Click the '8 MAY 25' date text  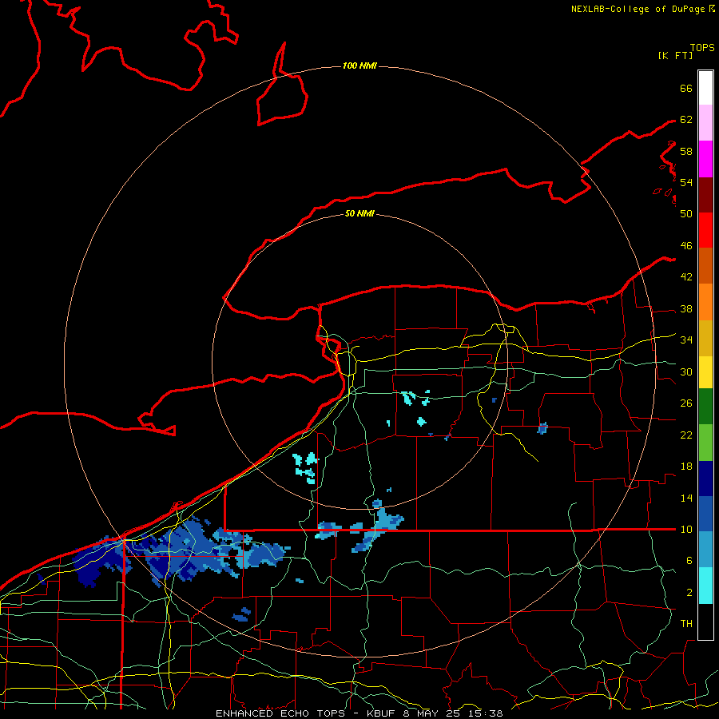coord(433,713)
